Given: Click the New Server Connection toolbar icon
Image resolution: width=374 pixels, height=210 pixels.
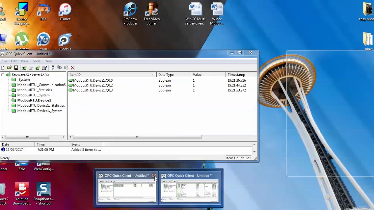Looking at the screenshot, I should (x=25, y=68).
